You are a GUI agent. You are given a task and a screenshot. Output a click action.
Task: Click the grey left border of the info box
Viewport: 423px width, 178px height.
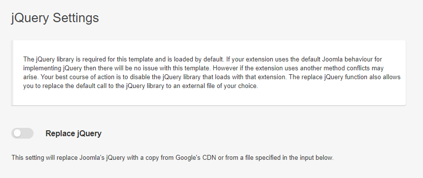coord(12,73)
